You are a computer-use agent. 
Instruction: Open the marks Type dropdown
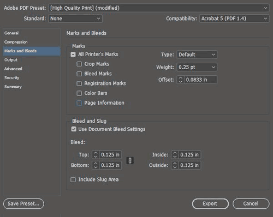coord(197,55)
